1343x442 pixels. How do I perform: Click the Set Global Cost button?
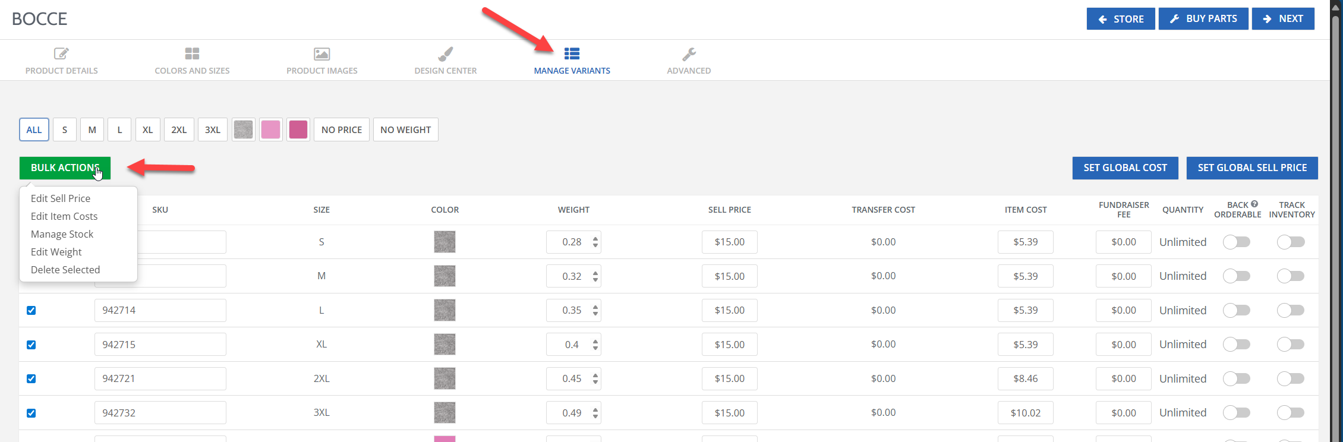click(x=1125, y=168)
